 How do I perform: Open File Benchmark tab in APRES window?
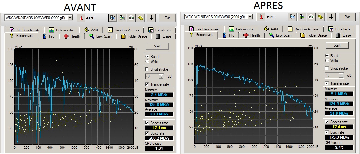pos(204,29)
